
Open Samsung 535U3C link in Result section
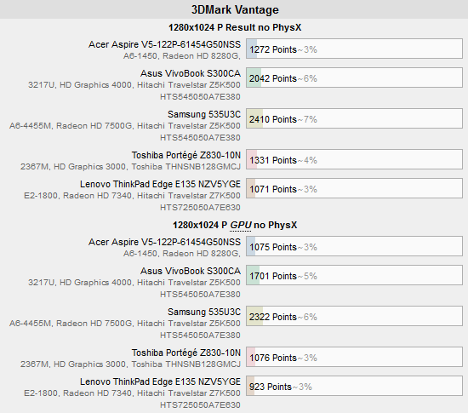204,114
